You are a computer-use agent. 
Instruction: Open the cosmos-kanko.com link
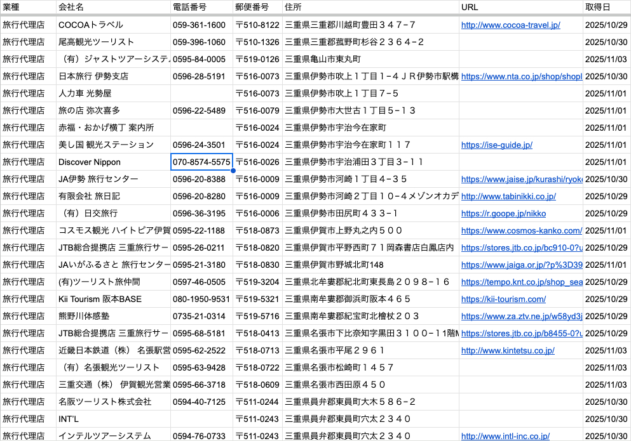(x=522, y=231)
